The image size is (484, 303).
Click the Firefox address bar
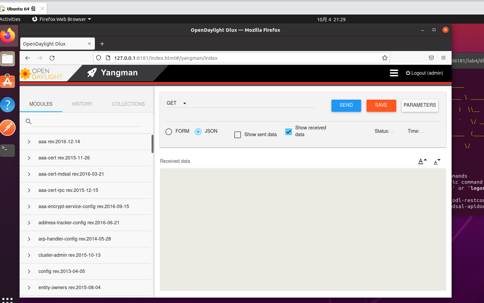(x=241, y=58)
